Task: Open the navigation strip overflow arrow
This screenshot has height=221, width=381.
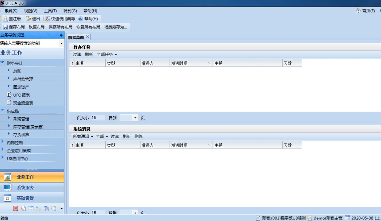Action: [x=62, y=209]
